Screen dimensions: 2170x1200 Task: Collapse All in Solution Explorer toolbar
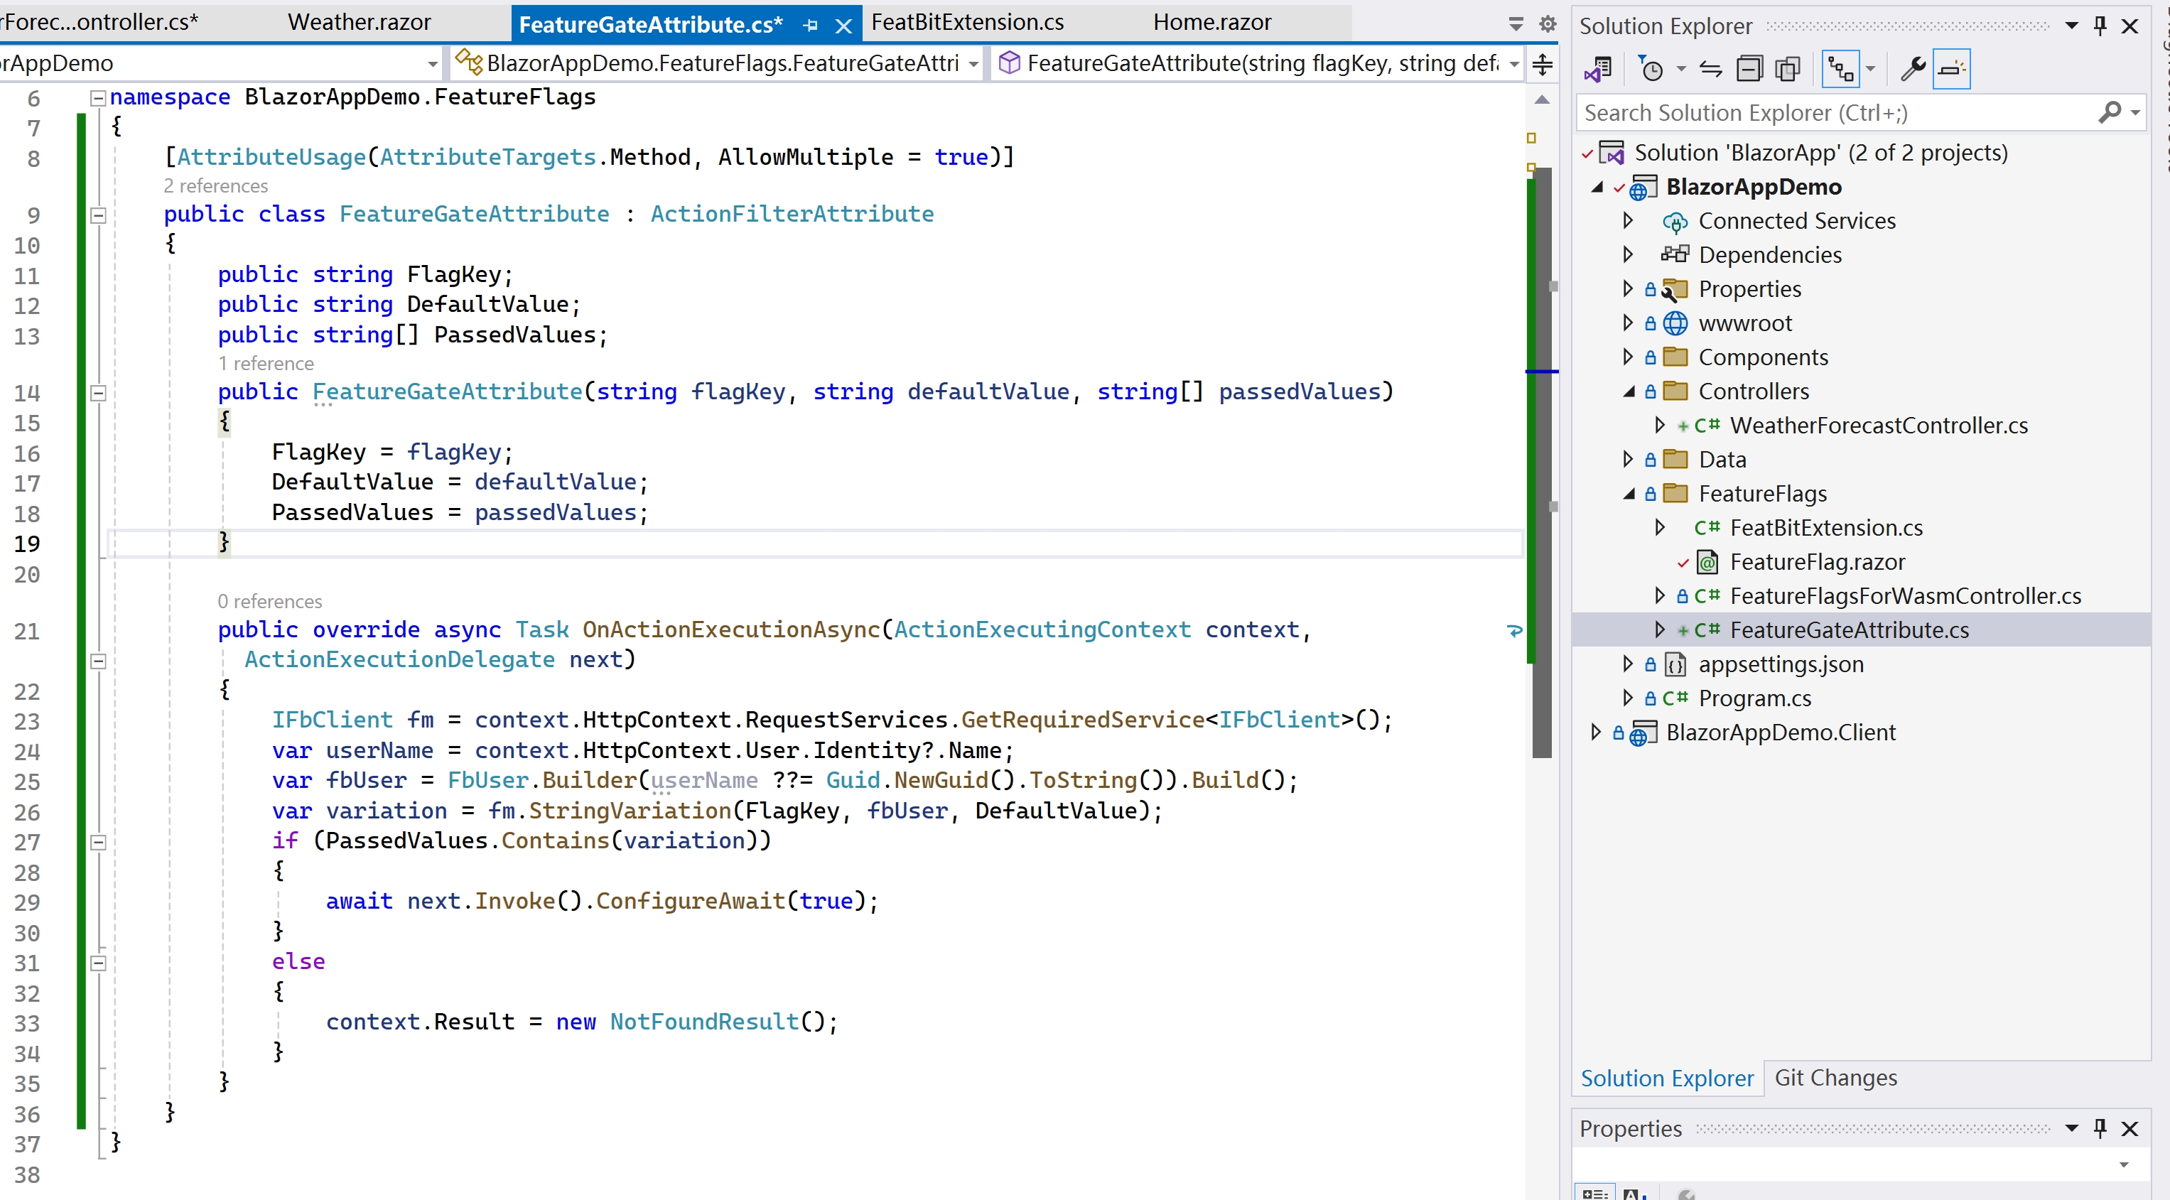tap(1749, 69)
